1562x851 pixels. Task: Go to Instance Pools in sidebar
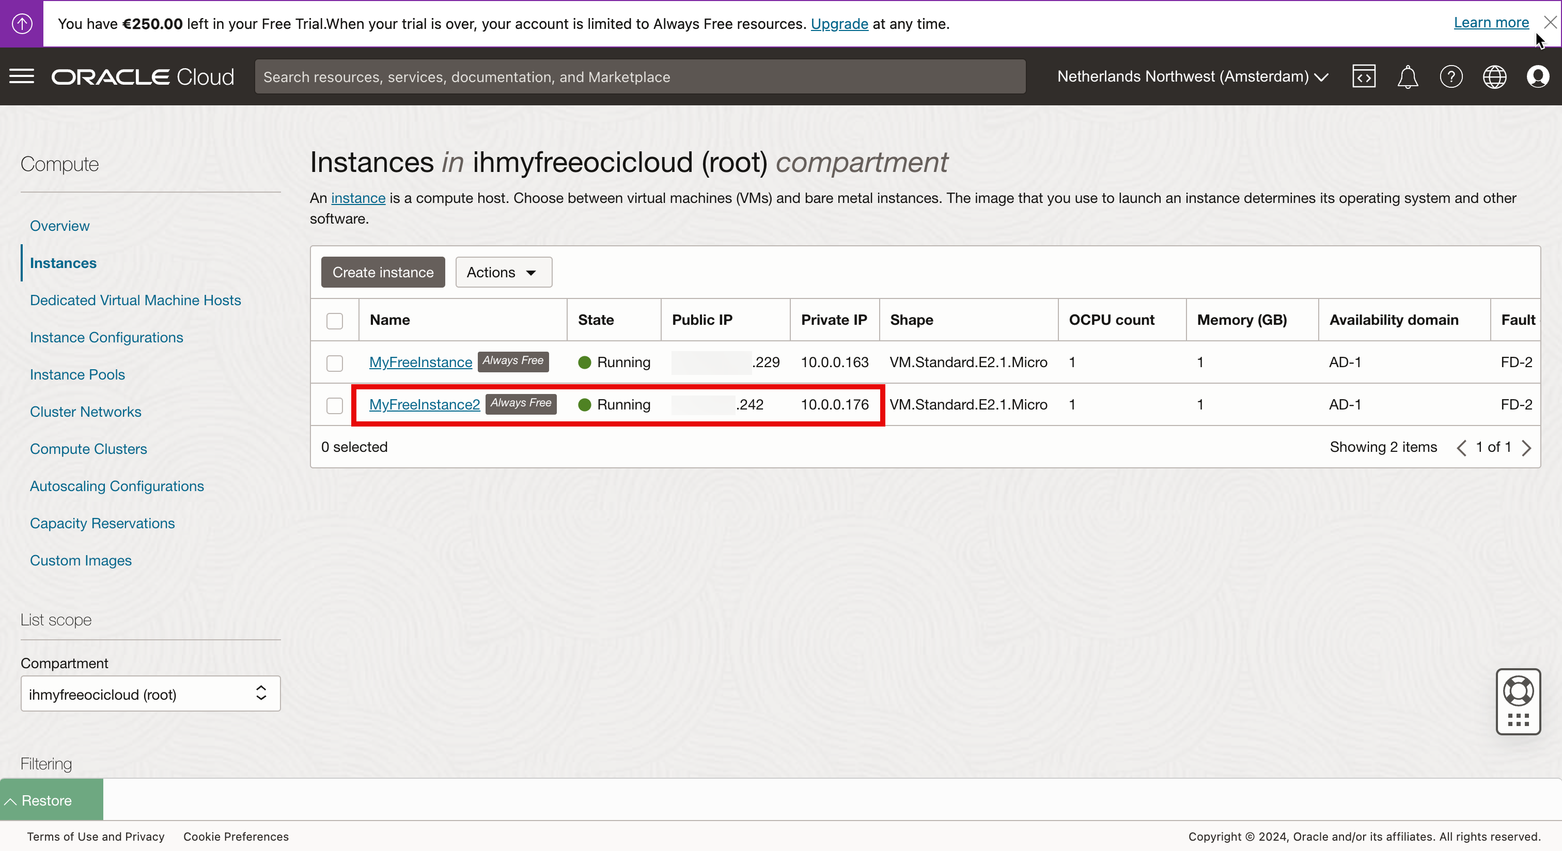pyautogui.click(x=77, y=374)
